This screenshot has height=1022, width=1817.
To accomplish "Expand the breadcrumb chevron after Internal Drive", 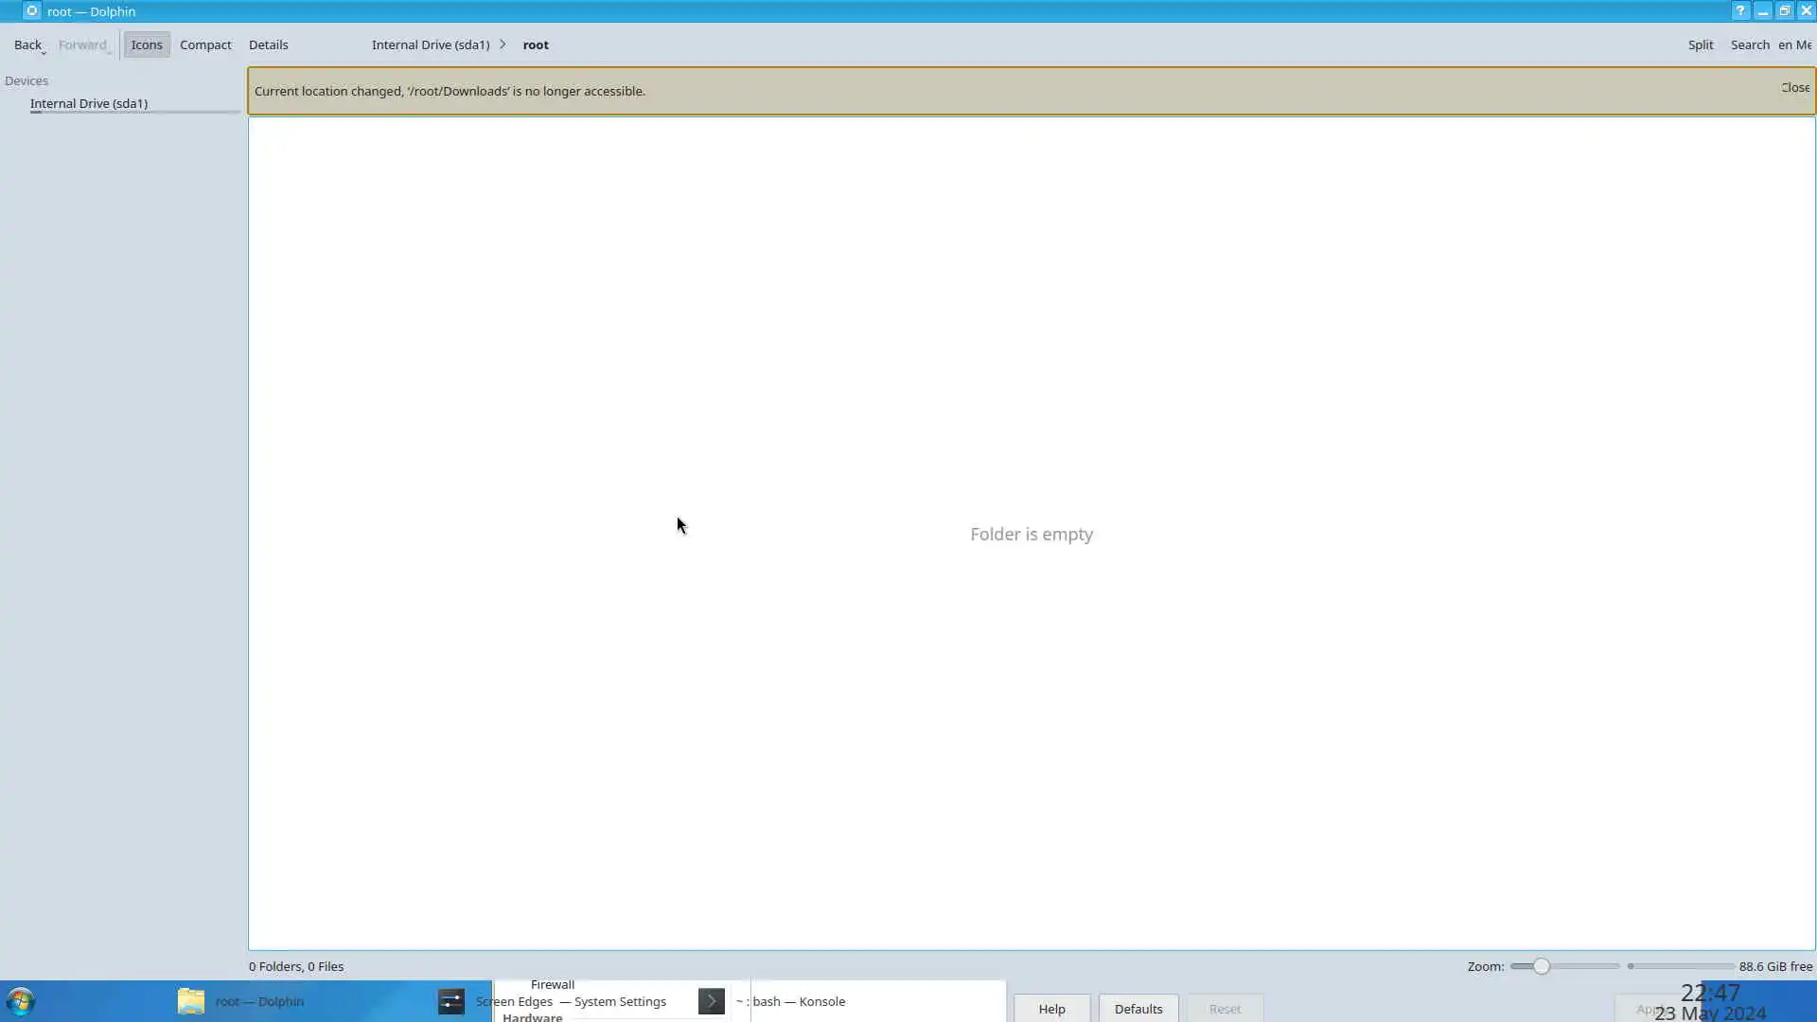I will pos(503,44).
